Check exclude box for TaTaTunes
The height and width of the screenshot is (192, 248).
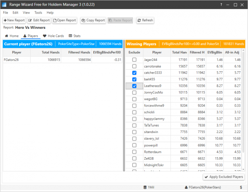tap(134, 125)
